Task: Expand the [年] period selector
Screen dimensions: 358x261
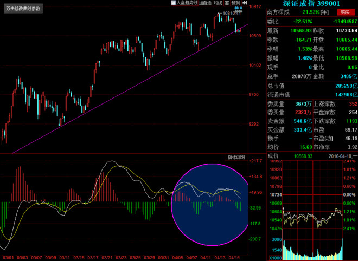Action: pyautogui.click(x=324, y=12)
